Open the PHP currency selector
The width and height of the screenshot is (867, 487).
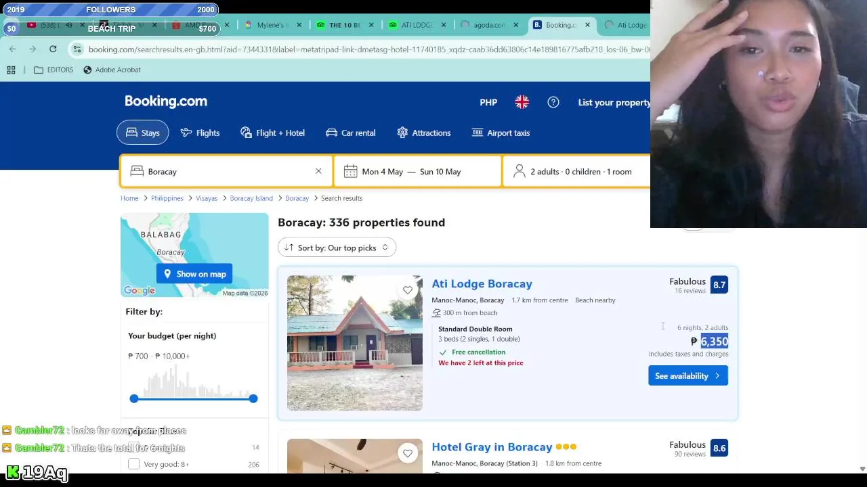[488, 102]
